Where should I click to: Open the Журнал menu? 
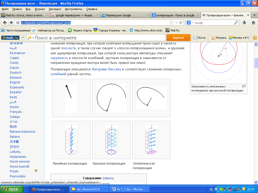click(x=40, y=9)
